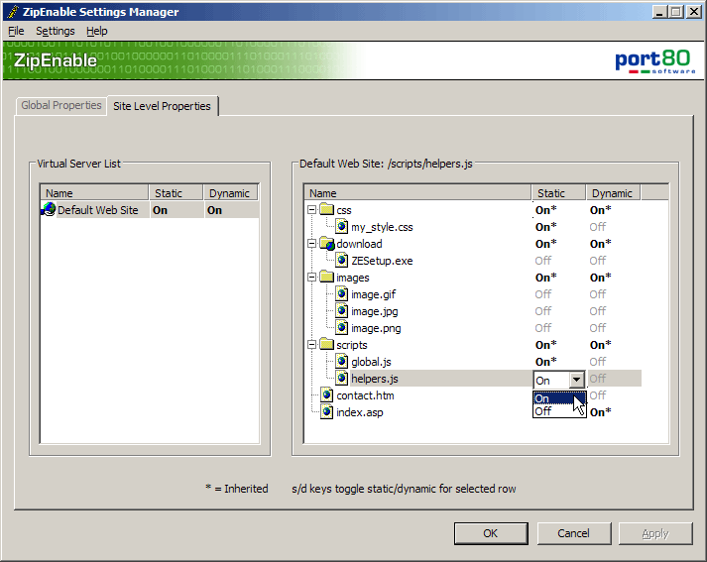Image resolution: width=707 pixels, height=562 pixels.
Task: Open the File menu
Action: (16, 31)
